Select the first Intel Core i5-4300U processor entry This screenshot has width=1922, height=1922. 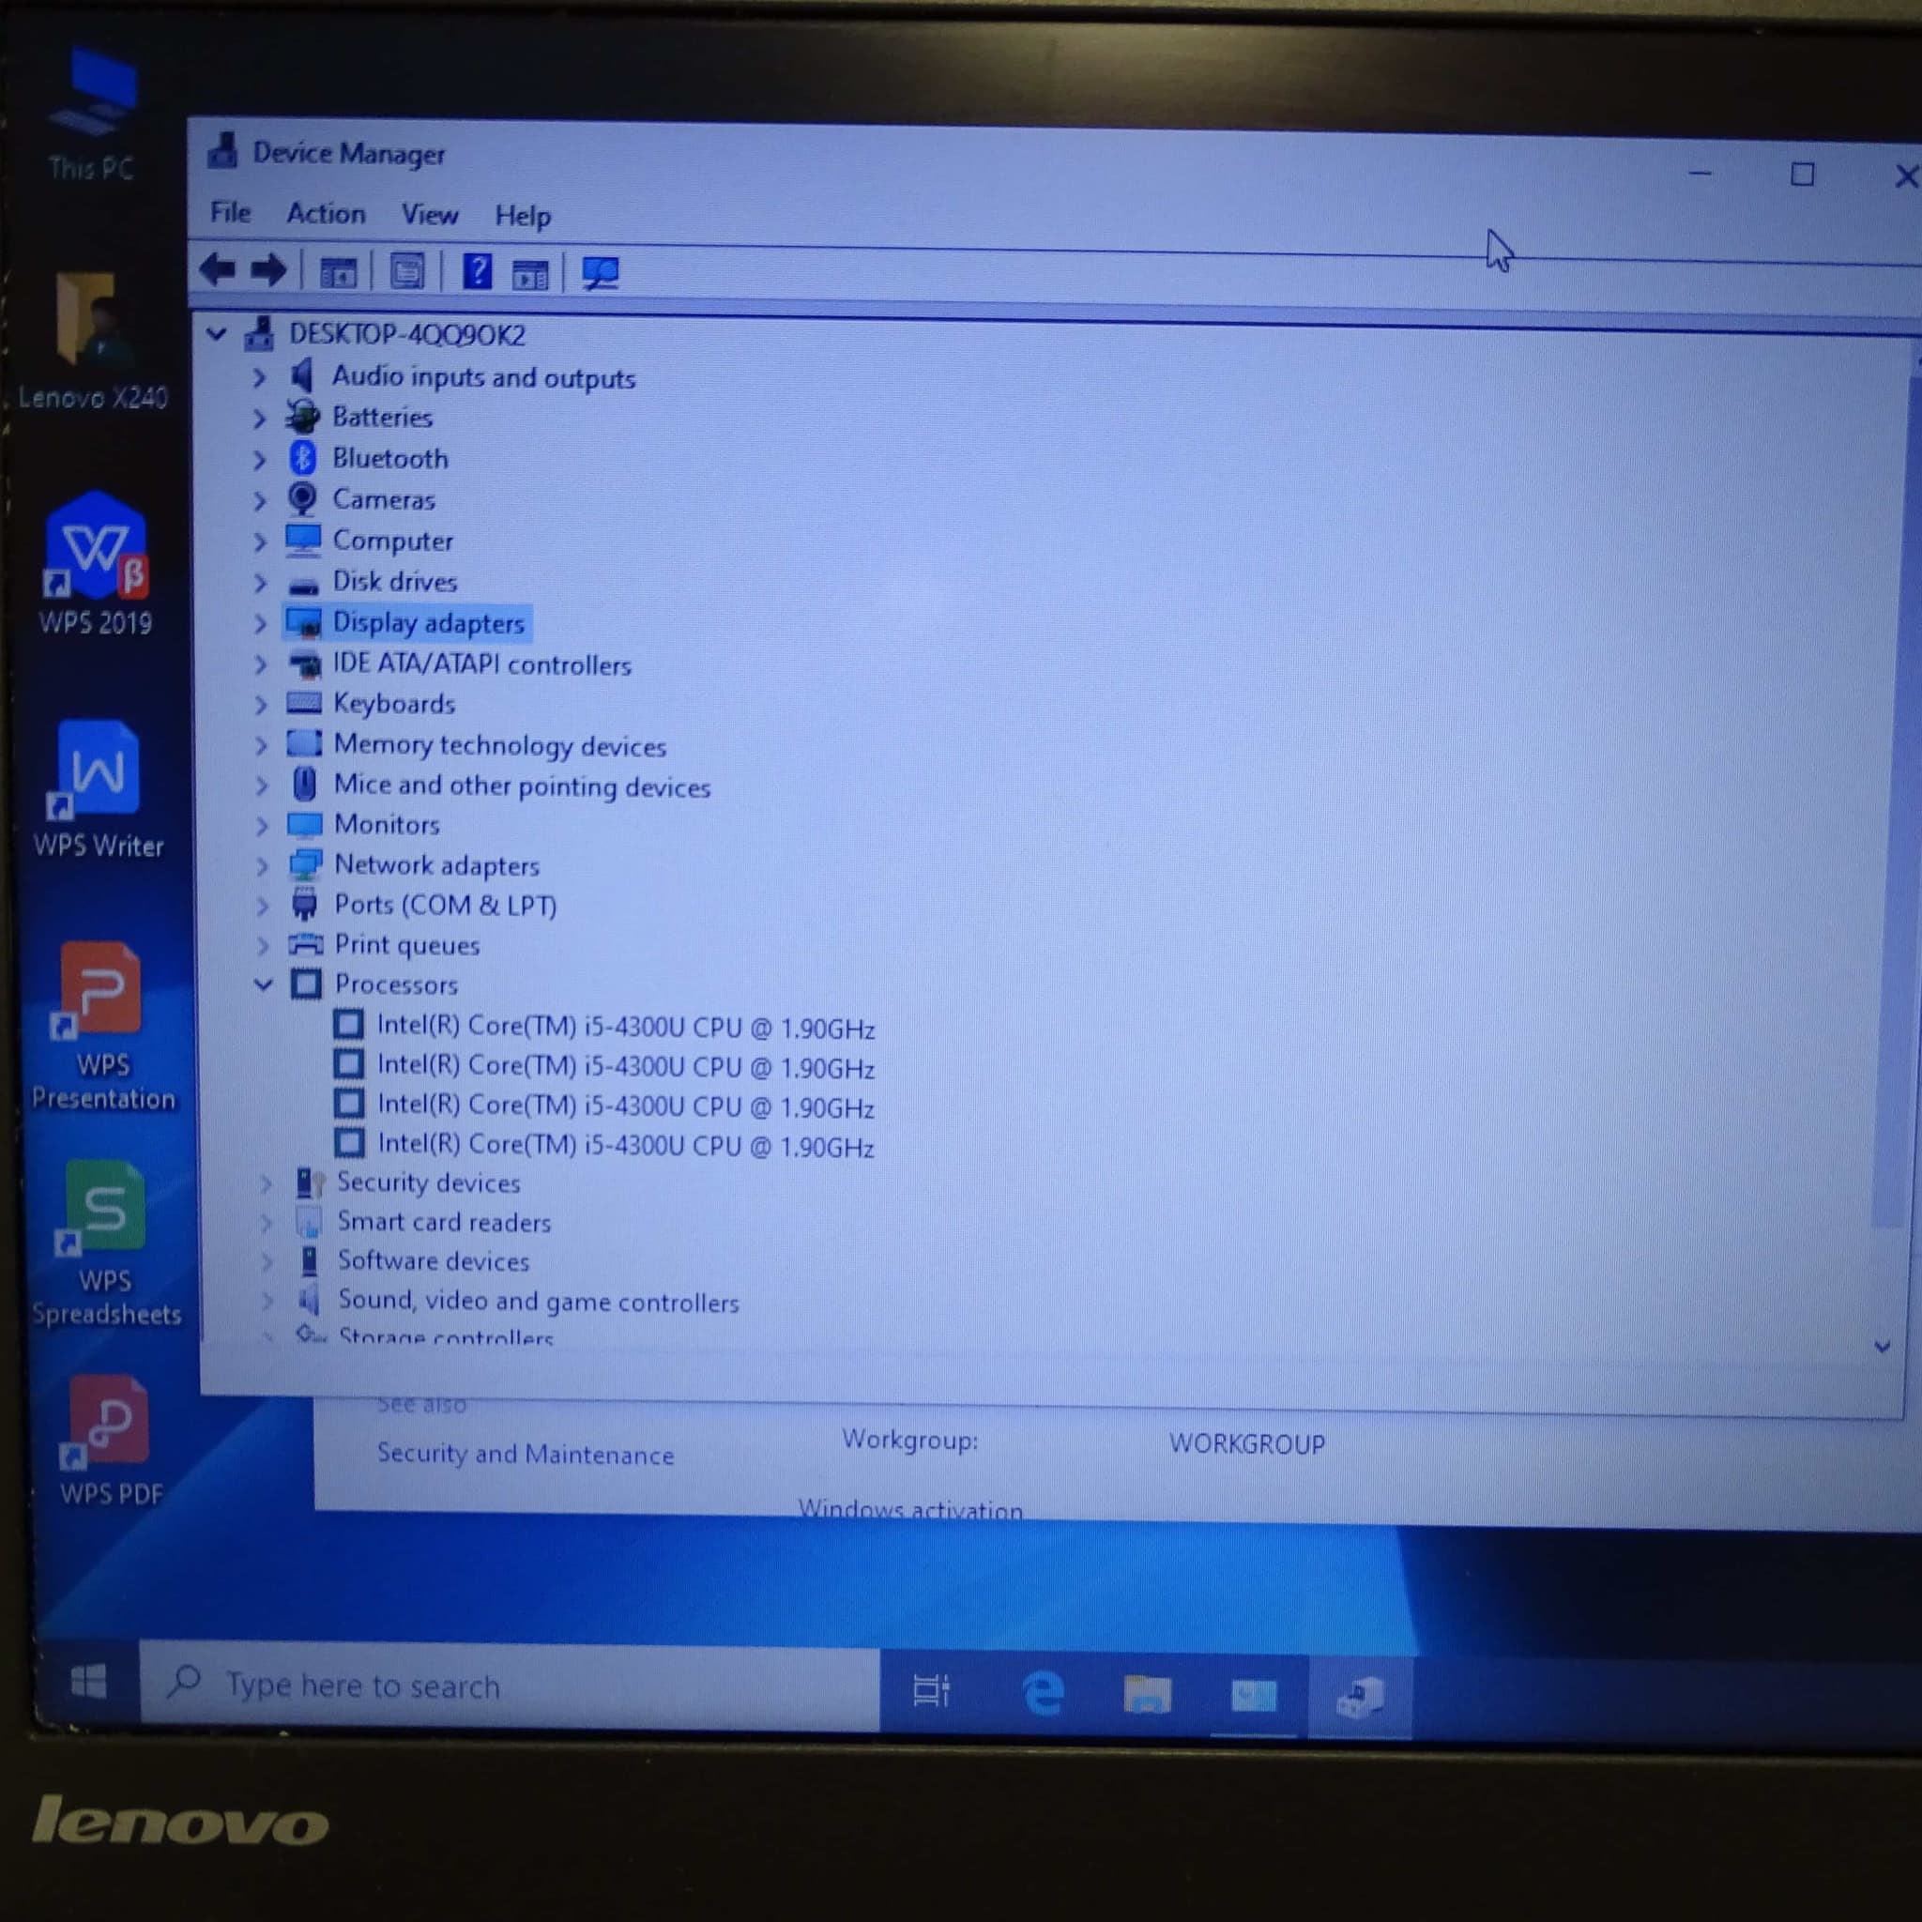(626, 1027)
